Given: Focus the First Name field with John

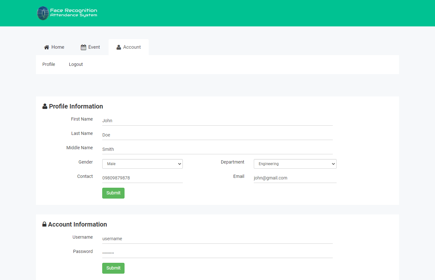Looking at the screenshot, I should click(x=217, y=121).
